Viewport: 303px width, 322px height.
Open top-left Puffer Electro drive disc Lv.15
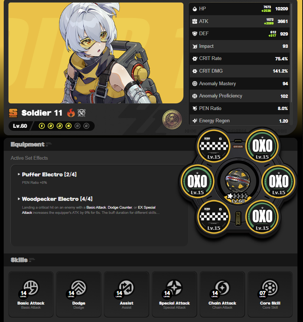[214, 146]
